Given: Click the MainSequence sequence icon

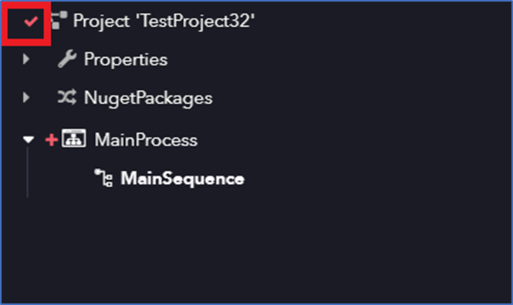Looking at the screenshot, I should [x=103, y=178].
